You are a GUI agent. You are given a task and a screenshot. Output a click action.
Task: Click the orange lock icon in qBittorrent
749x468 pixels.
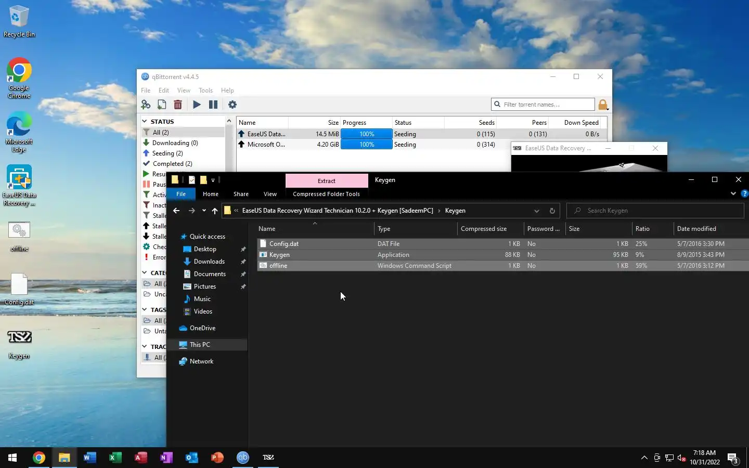603,105
